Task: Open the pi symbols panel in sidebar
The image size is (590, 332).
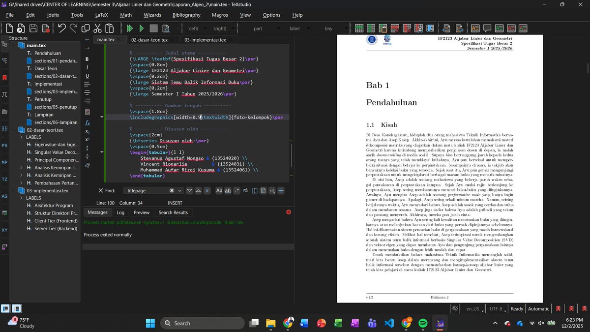Action: tap(4, 94)
